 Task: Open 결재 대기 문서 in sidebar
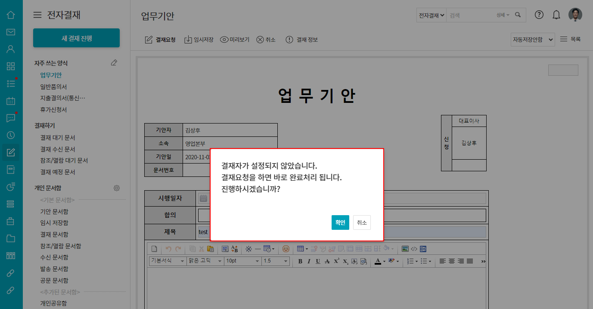(58, 138)
